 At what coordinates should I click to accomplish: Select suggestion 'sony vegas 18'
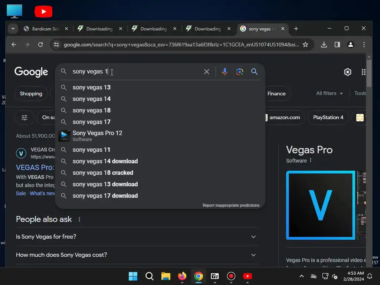point(160,111)
